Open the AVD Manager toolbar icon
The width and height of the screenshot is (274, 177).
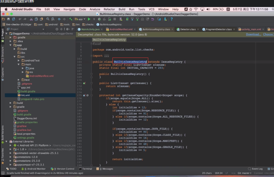[x=121, y=19]
